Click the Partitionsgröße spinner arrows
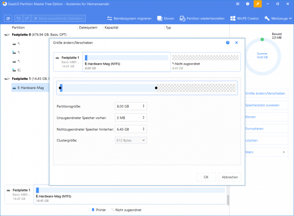Image resolution: width=294 pixels, height=216 pixels. (x=144, y=106)
